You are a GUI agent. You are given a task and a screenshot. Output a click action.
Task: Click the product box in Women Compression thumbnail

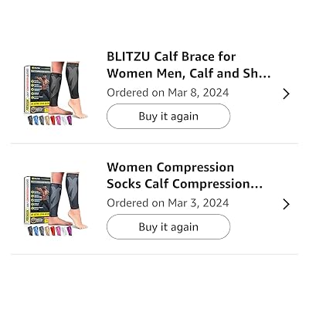(x=37, y=200)
